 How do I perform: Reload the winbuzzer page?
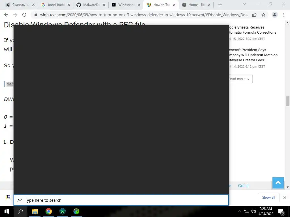24,15
